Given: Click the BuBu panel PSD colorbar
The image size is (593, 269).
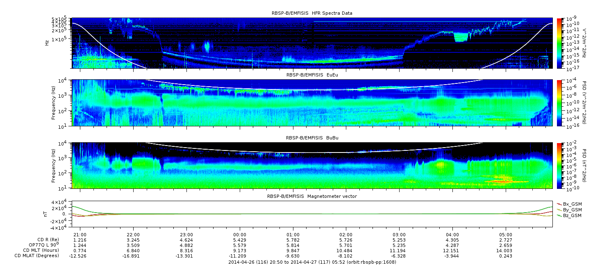Looking at the screenshot, I should click(559, 165).
